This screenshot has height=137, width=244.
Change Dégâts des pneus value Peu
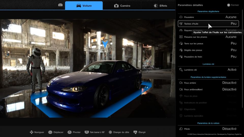[x=233, y=50]
